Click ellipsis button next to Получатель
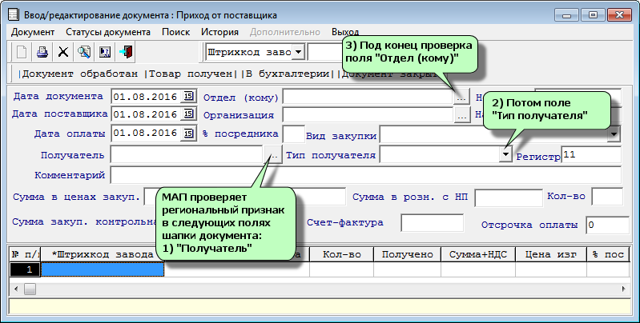640x323 pixels. (274, 155)
